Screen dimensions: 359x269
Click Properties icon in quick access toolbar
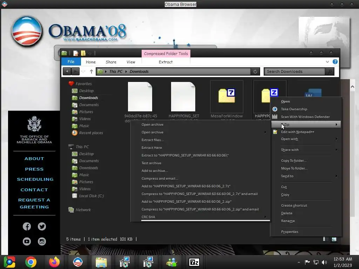(76, 53)
